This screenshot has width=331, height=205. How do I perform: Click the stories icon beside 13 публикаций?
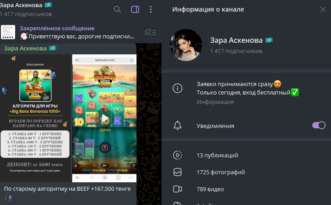tap(178, 155)
